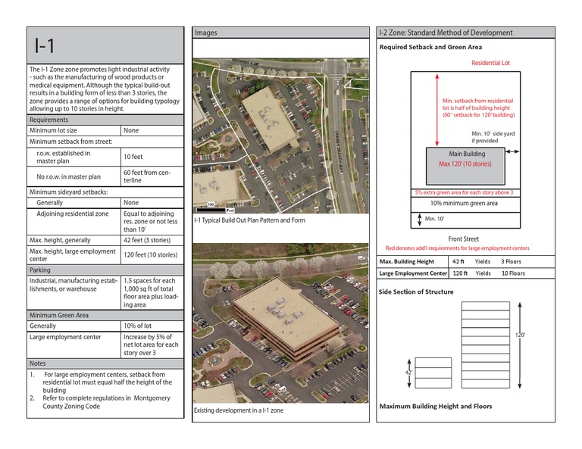Select the oblique aerial photo of existing development

[280, 323]
